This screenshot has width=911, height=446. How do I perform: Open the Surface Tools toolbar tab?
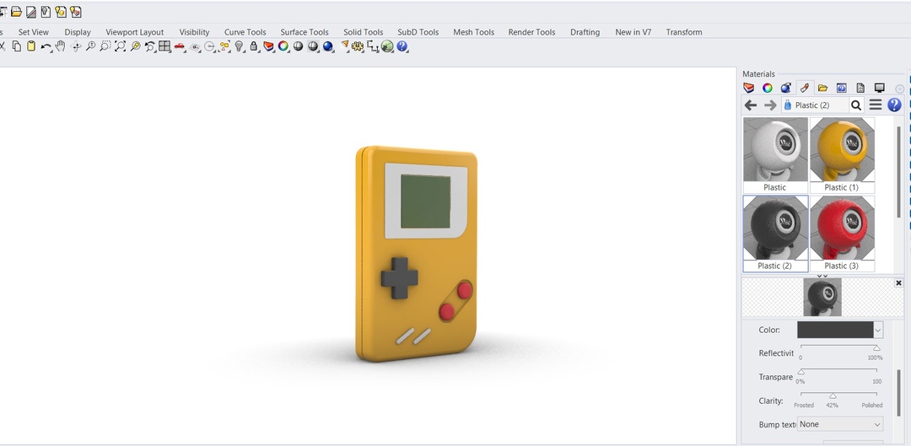click(304, 32)
